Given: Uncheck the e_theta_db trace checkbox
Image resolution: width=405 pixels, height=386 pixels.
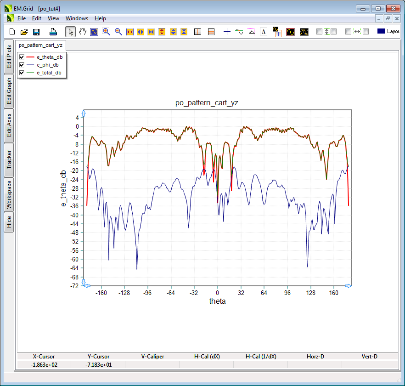Looking at the screenshot, I should [21, 57].
